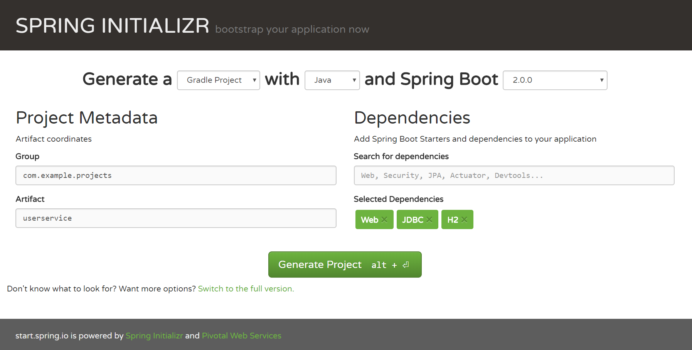Click the start.spring.io is powered by text

pyautogui.click(x=69, y=336)
